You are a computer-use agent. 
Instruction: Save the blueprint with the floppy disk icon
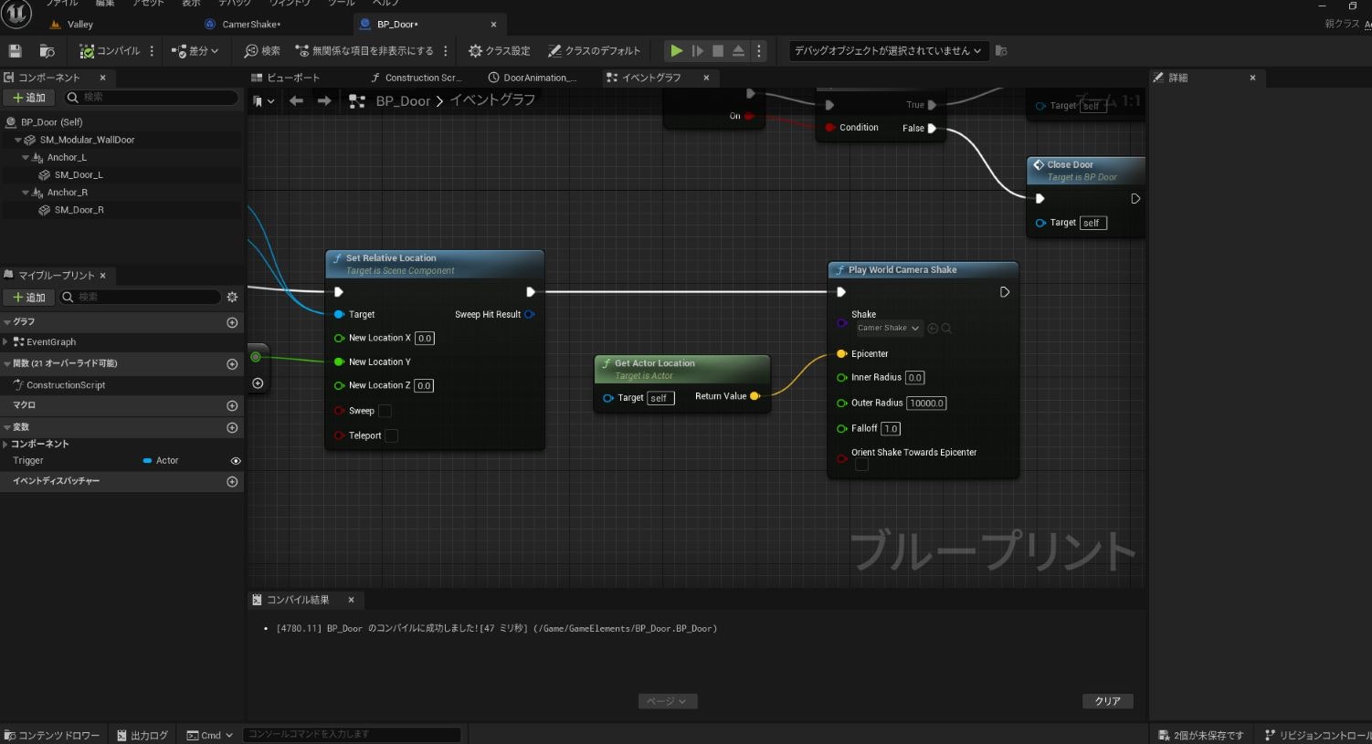[16, 51]
